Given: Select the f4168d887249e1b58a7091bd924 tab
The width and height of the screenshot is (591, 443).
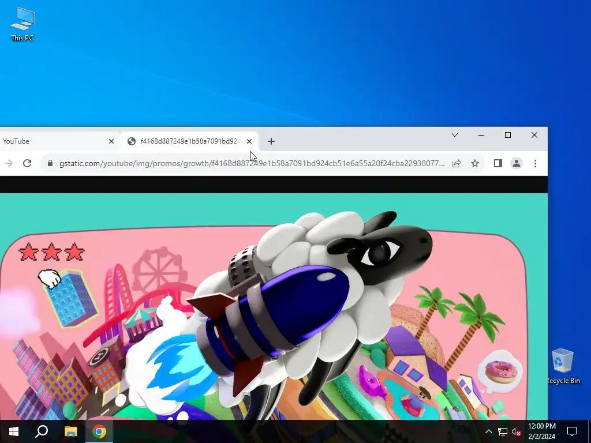Looking at the screenshot, I should [189, 141].
